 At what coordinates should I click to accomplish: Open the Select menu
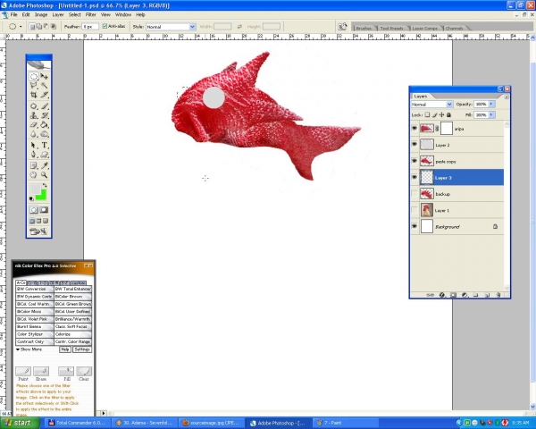[74, 14]
